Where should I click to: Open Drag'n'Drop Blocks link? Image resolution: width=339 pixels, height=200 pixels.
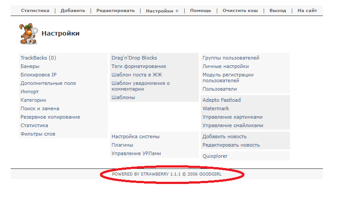(x=134, y=58)
